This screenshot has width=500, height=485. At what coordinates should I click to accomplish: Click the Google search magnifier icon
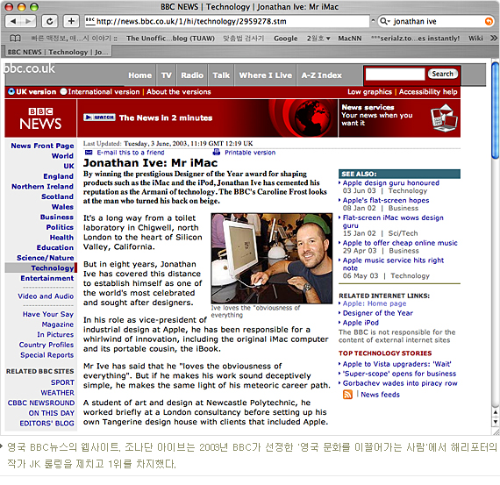pyautogui.click(x=384, y=21)
